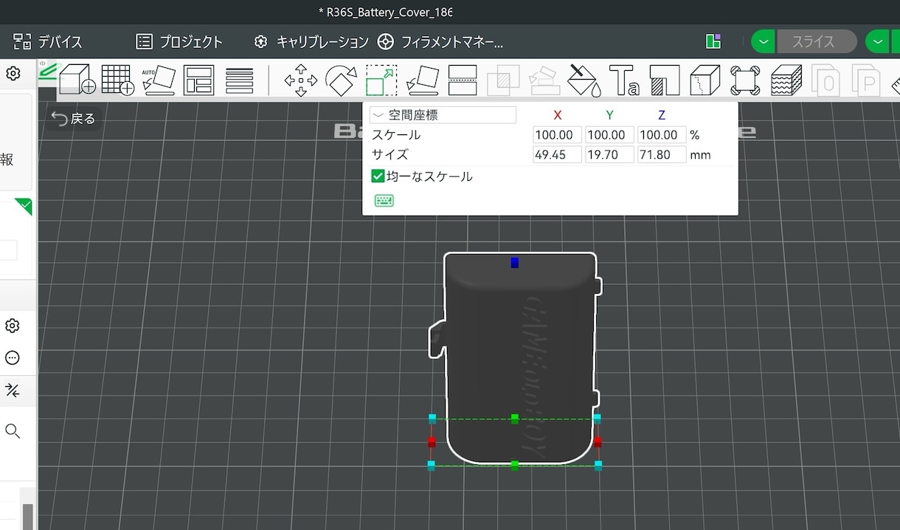Click the greyed-out P page icon
The image size is (900, 530).
pyautogui.click(x=867, y=80)
